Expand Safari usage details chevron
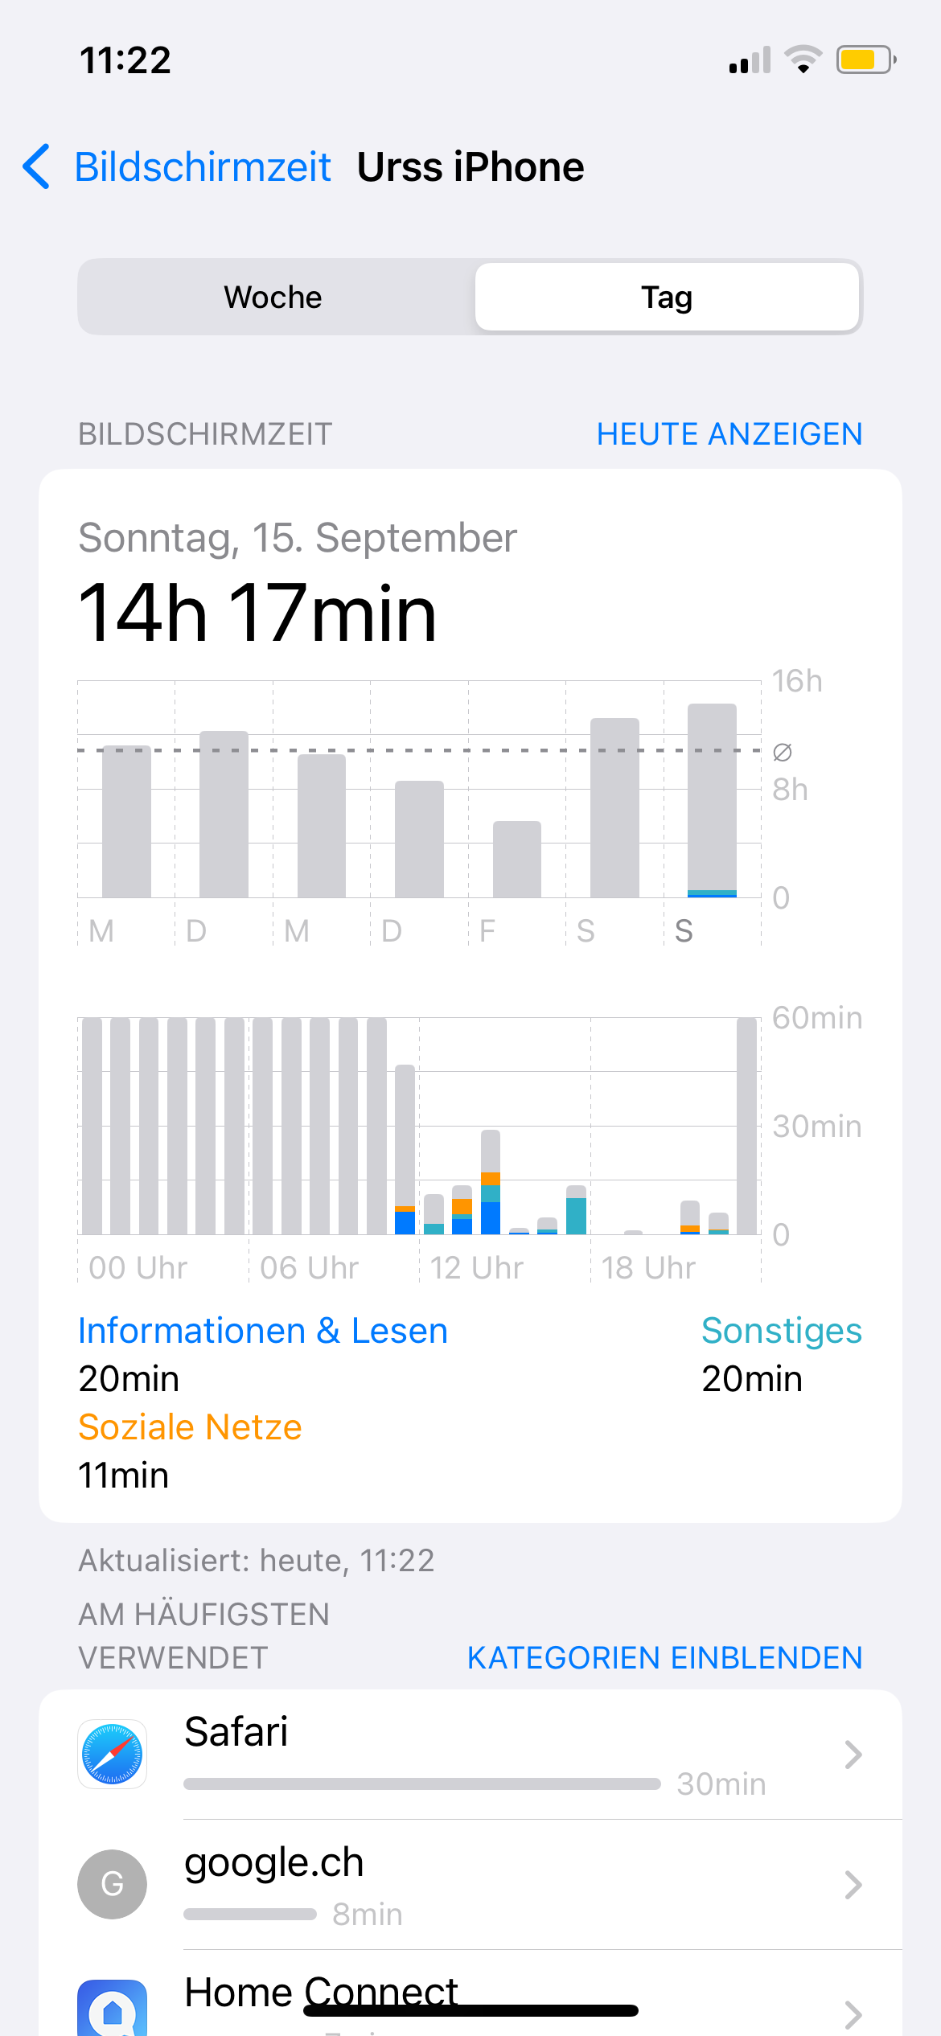The width and height of the screenshot is (941, 2036). click(853, 1755)
